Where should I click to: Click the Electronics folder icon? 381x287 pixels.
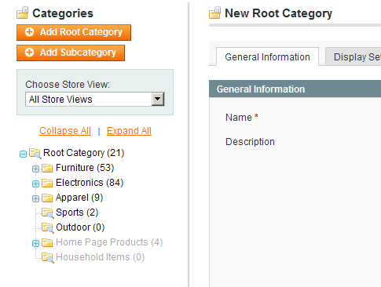click(x=47, y=183)
